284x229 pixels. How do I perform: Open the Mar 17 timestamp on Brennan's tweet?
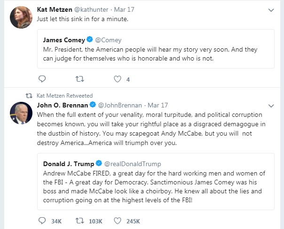(x=158, y=105)
